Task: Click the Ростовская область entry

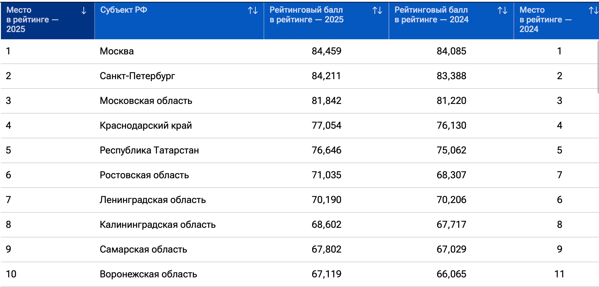Action: point(144,175)
